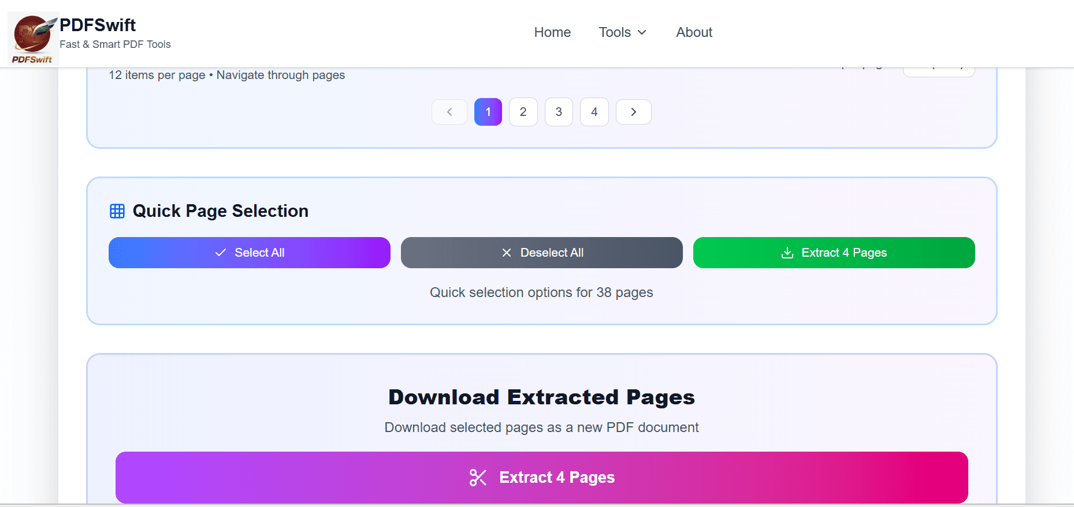Click the 'Download Extracted Pages' heading
This screenshot has height=507, width=1074.
pyautogui.click(x=541, y=397)
